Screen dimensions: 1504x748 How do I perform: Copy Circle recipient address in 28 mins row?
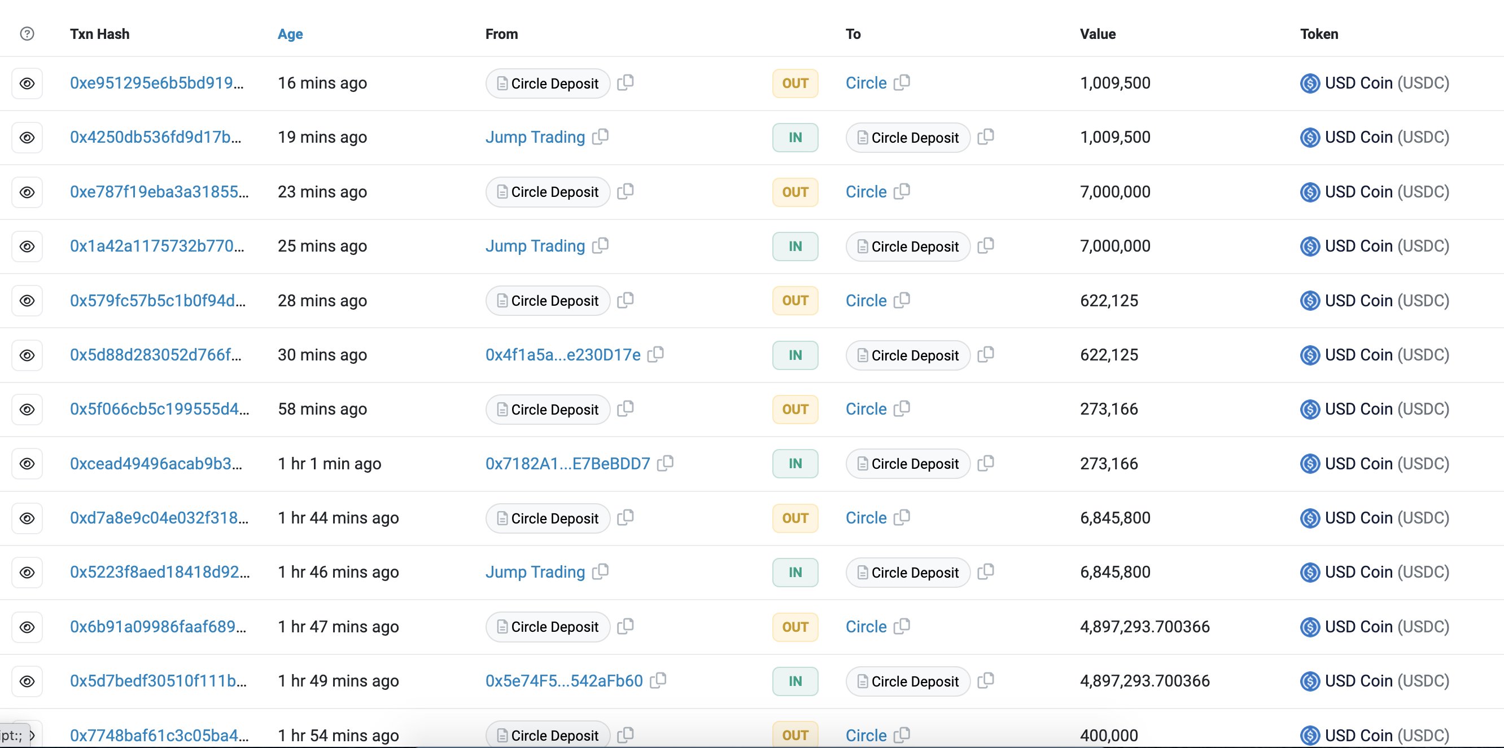coord(902,300)
